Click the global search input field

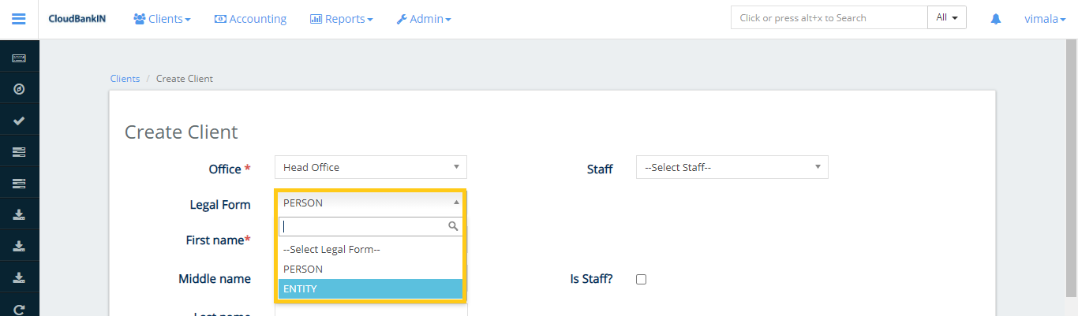pos(829,18)
